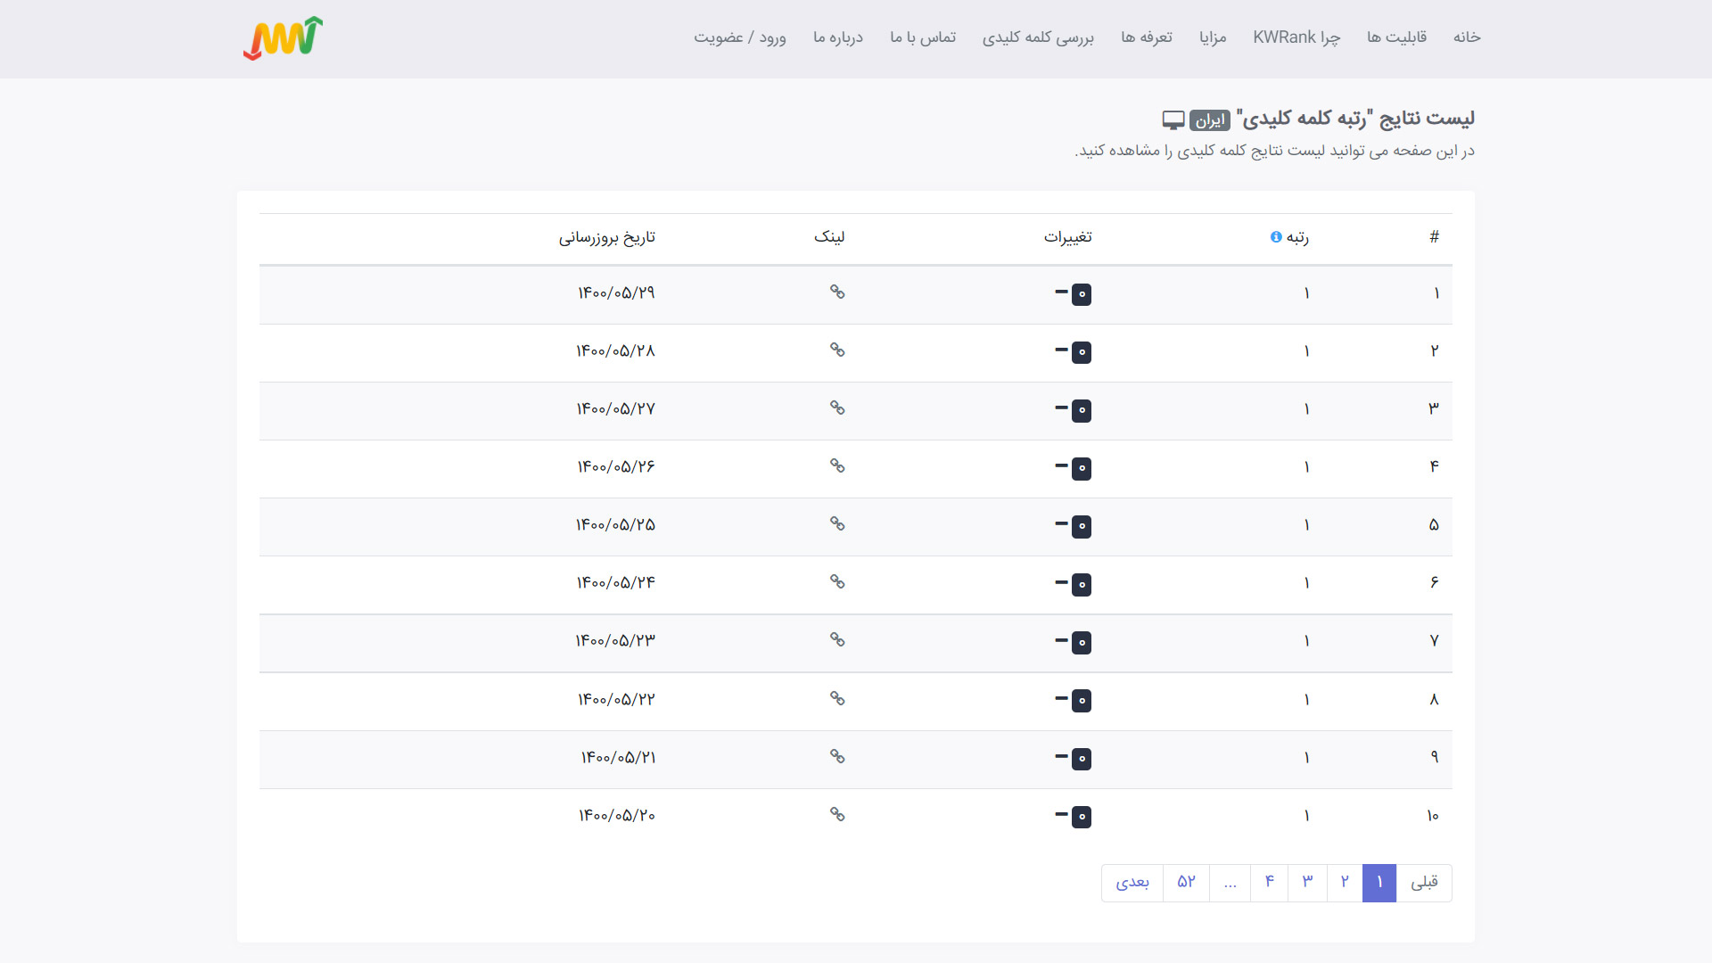Open the link icon for date ۱۴۰۰/۰۵/۲۰

click(x=837, y=814)
